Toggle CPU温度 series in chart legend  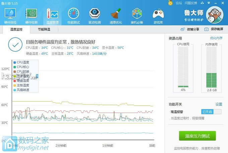[21, 62]
